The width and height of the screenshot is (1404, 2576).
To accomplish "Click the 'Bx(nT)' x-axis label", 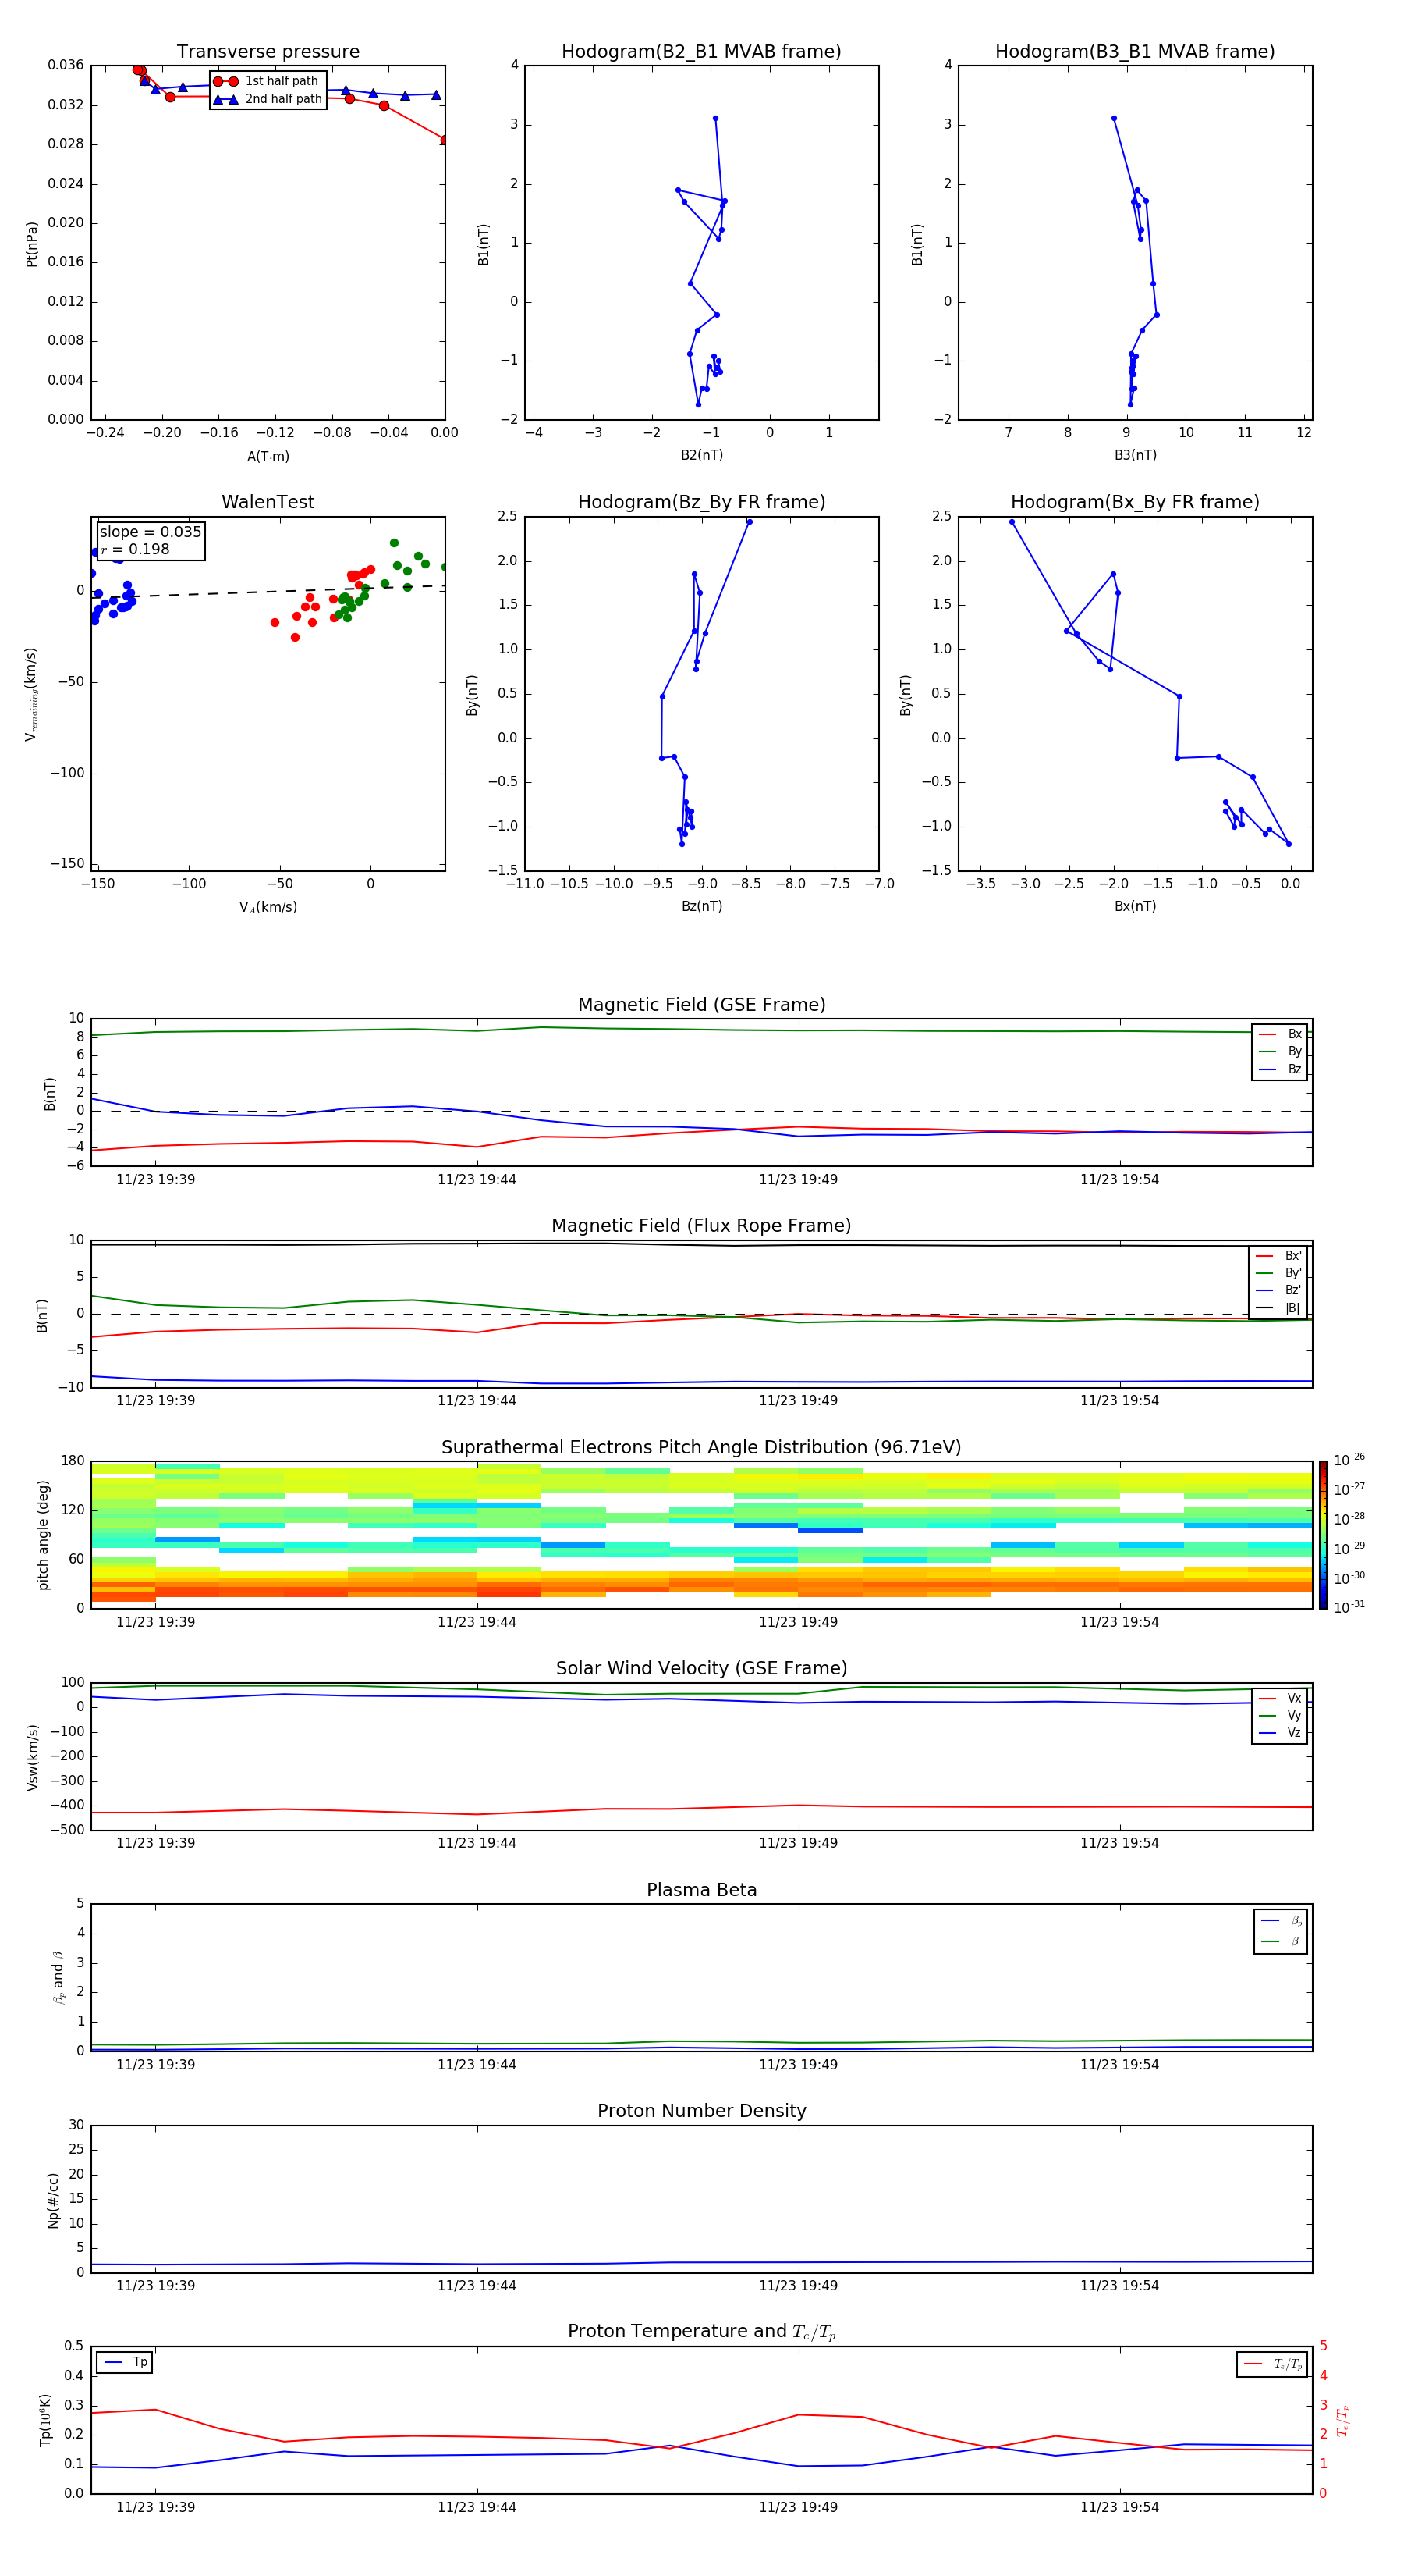I will pyautogui.click(x=1135, y=906).
